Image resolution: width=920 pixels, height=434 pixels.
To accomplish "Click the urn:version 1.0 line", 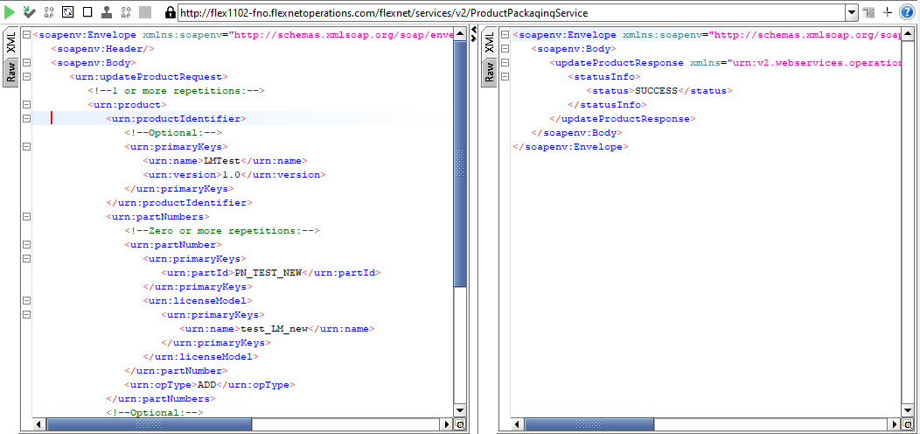I will 234,175.
